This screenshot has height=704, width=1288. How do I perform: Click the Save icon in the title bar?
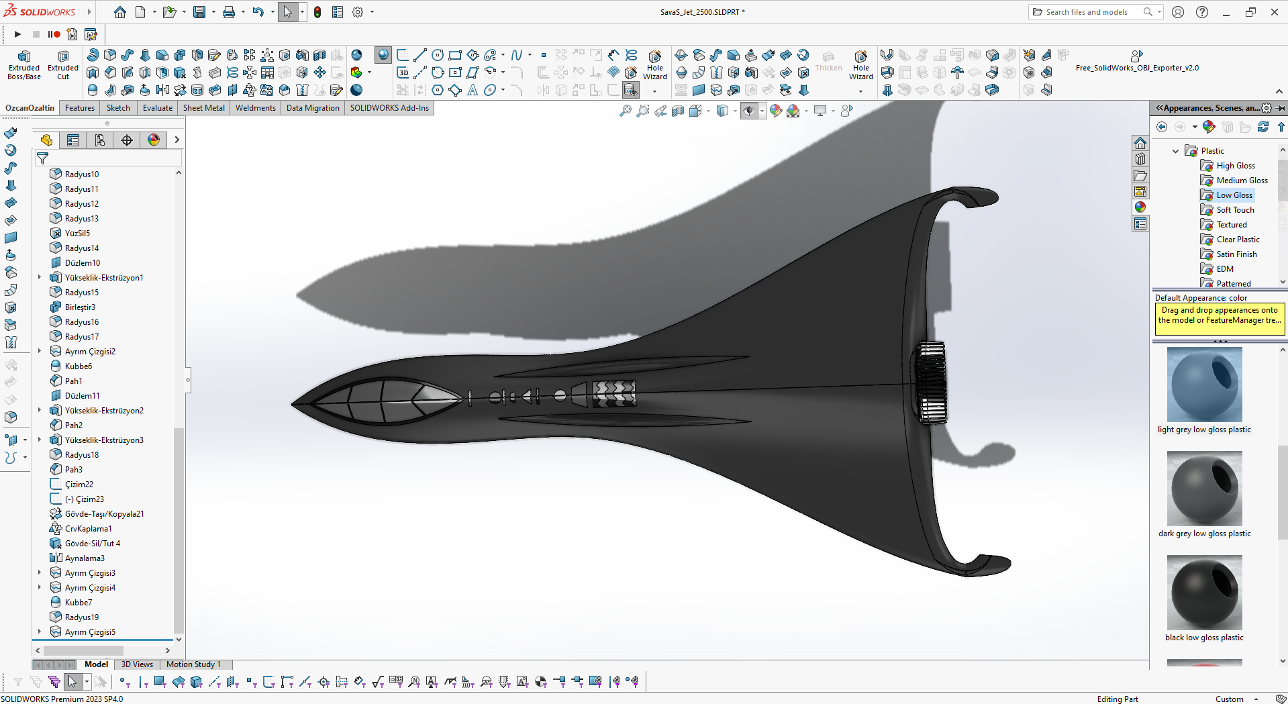click(199, 12)
